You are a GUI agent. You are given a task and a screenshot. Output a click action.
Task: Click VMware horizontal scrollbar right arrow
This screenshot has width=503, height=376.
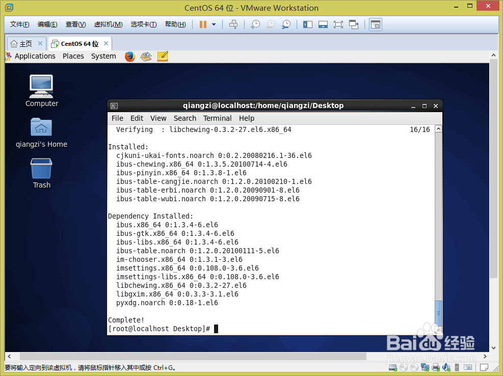(x=485, y=357)
